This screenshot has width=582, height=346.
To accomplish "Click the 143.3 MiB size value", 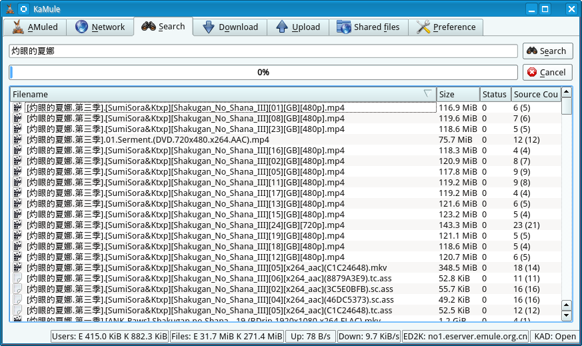I will 457,225.
